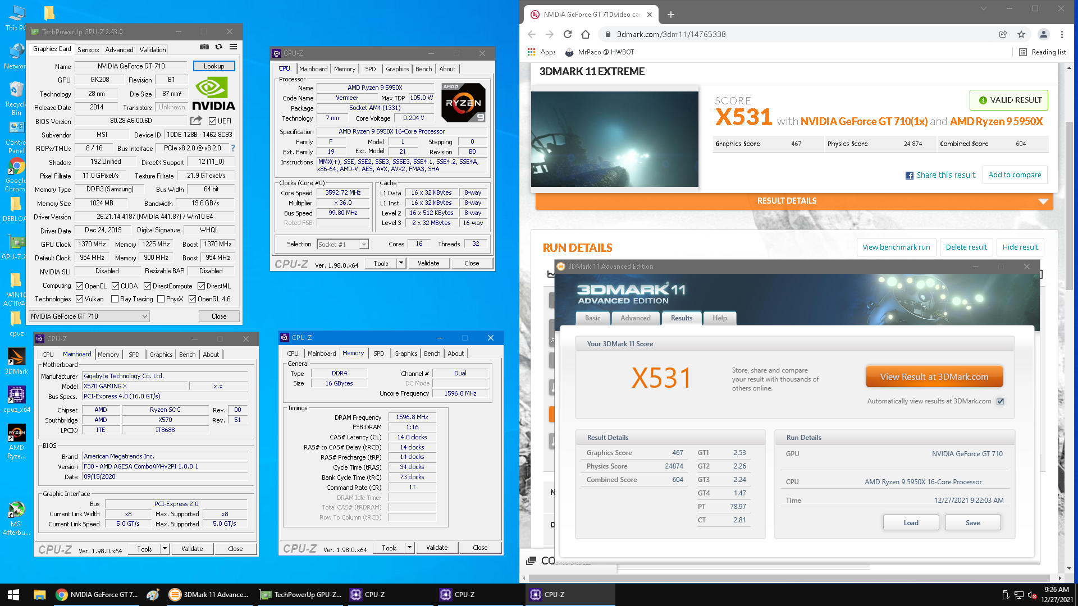Image resolution: width=1078 pixels, height=606 pixels.
Task: Click View Result at 3DMark.com button
Action: 934,377
